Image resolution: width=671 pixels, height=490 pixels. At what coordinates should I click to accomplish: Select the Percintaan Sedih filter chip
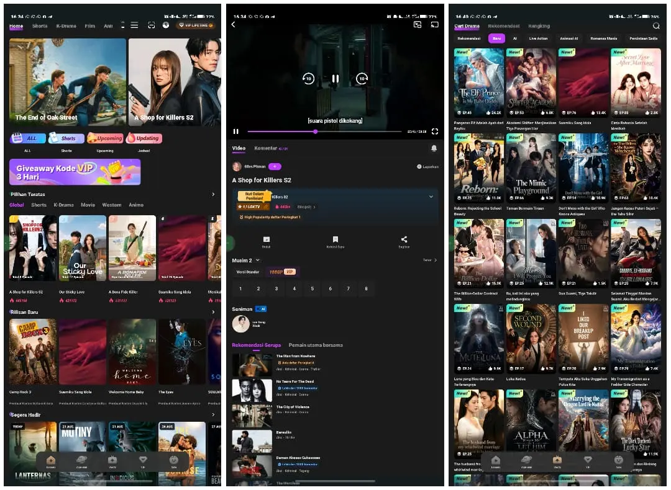tap(643, 38)
